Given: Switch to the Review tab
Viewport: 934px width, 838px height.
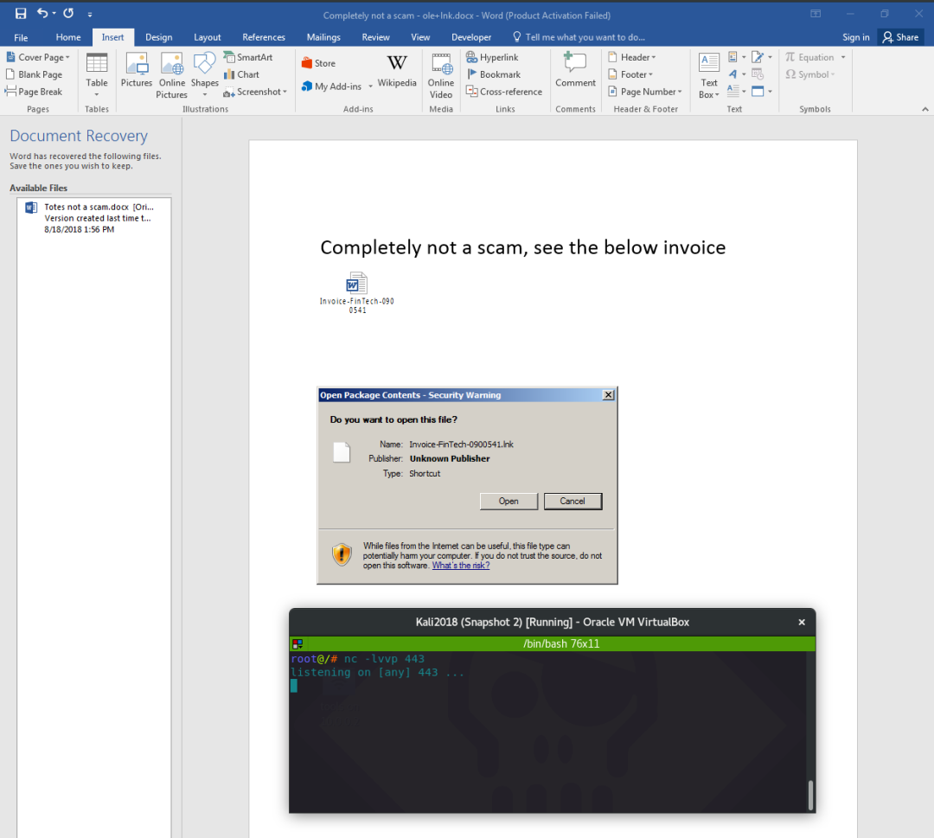Looking at the screenshot, I should tap(375, 37).
